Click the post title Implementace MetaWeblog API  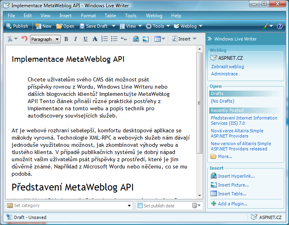68,59
